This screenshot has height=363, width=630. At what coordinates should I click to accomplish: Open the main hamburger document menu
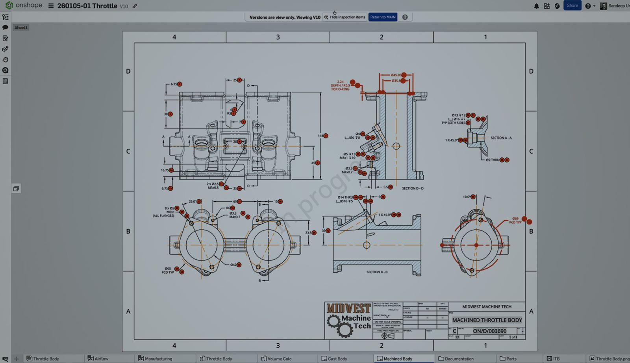51,6
